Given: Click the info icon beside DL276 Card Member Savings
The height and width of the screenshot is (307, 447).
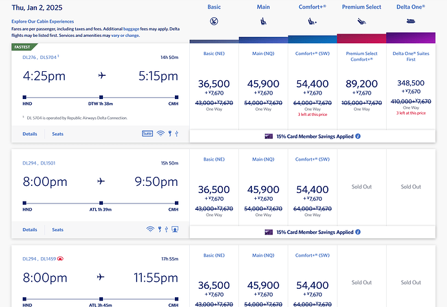Looking at the screenshot, I should [x=358, y=137].
